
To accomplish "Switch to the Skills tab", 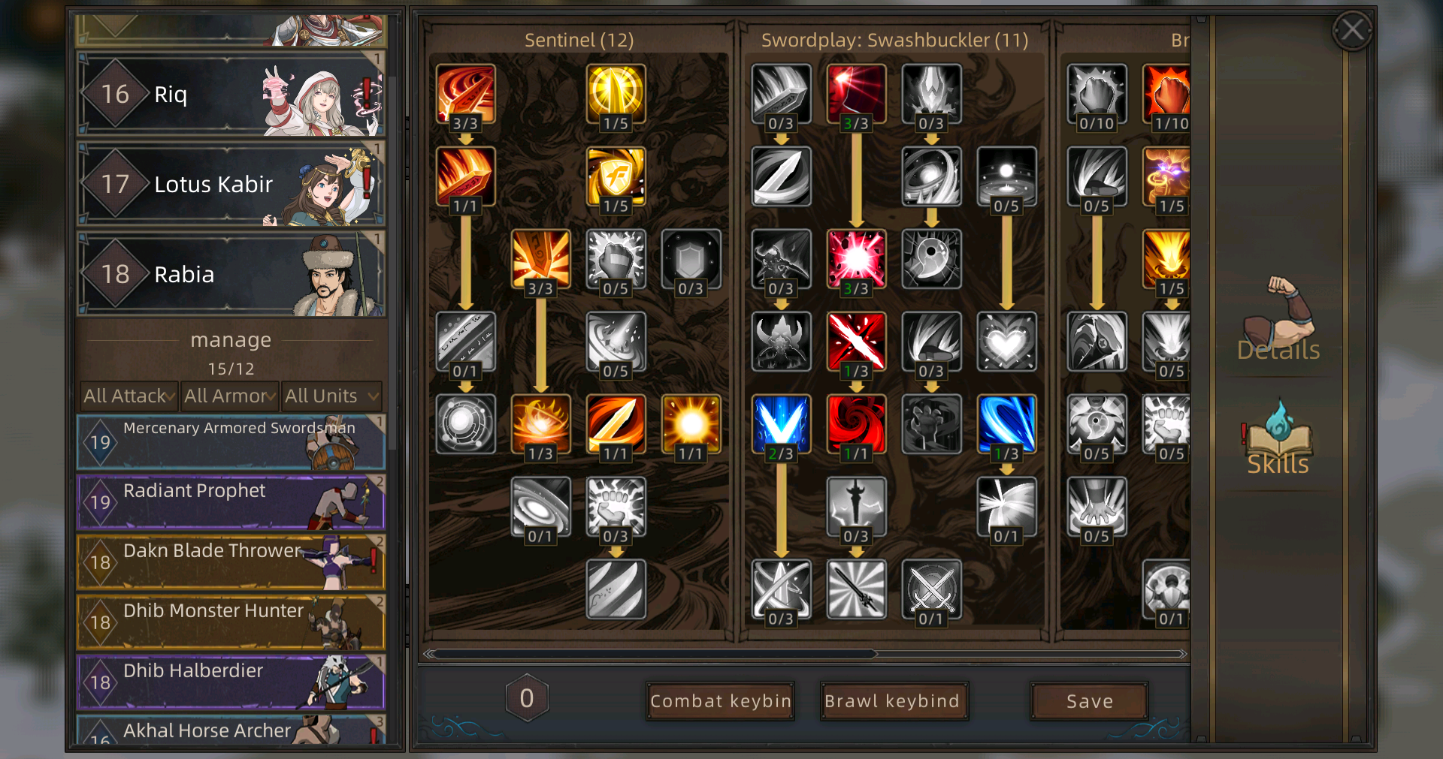I will point(1278,437).
